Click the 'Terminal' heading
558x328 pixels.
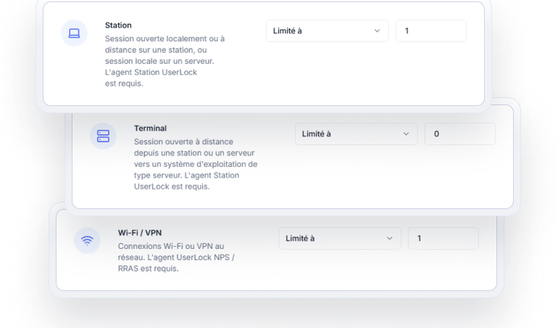pyautogui.click(x=150, y=128)
